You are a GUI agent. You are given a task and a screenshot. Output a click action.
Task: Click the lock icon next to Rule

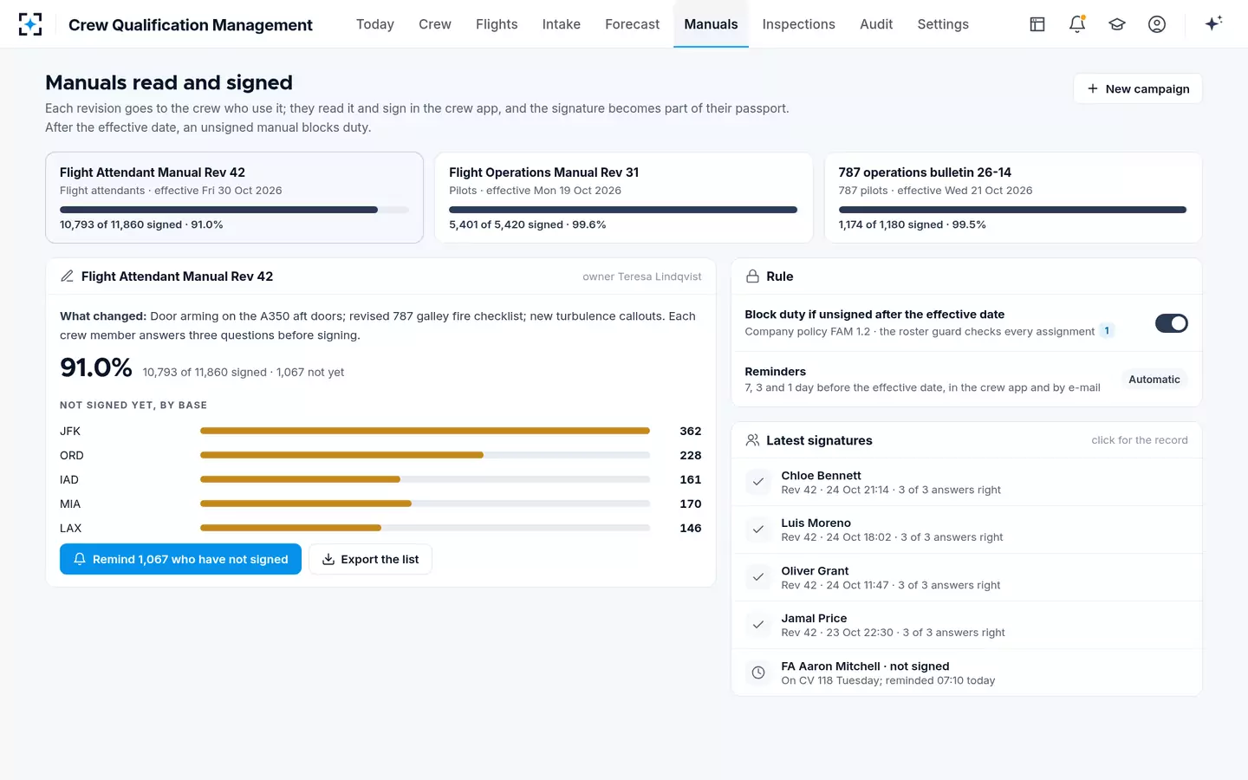pyautogui.click(x=752, y=276)
